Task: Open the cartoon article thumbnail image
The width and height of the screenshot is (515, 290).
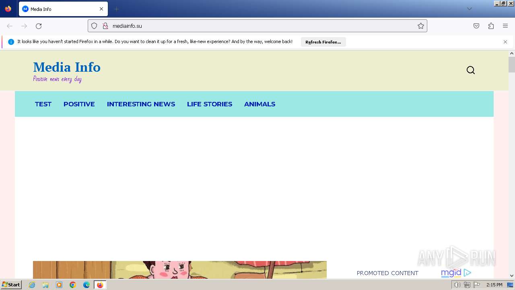Action: [x=180, y=270]
